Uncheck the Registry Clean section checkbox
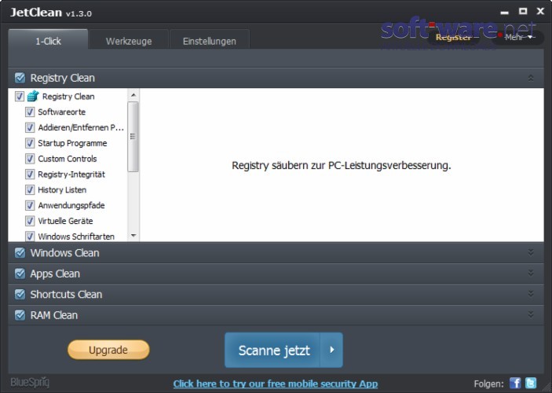This screenshot has height=393, width=552. 20,78
